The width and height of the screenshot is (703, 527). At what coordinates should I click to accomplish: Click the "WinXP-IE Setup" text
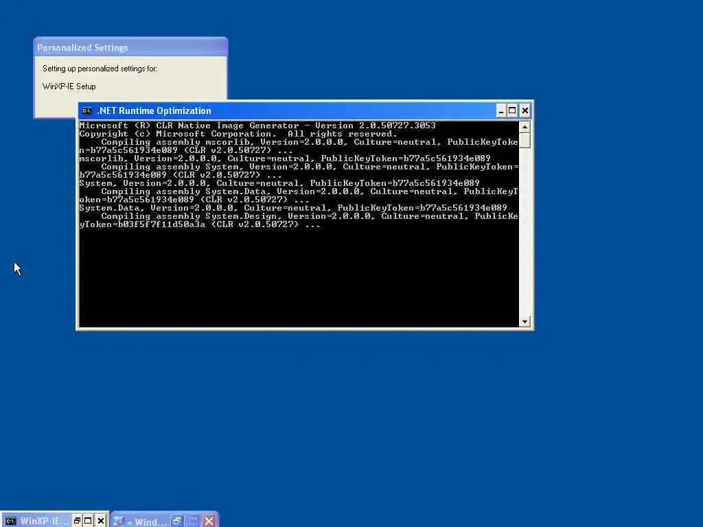(x=69, y=86)
